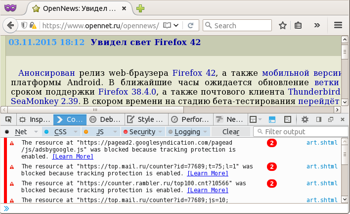The width and height of the screenshot is (350, 214).
Task: Clear the console output
Action: 231,132
